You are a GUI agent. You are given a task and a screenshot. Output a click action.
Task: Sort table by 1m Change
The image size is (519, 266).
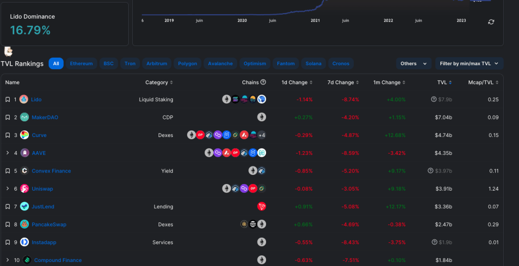pos(390,82)
